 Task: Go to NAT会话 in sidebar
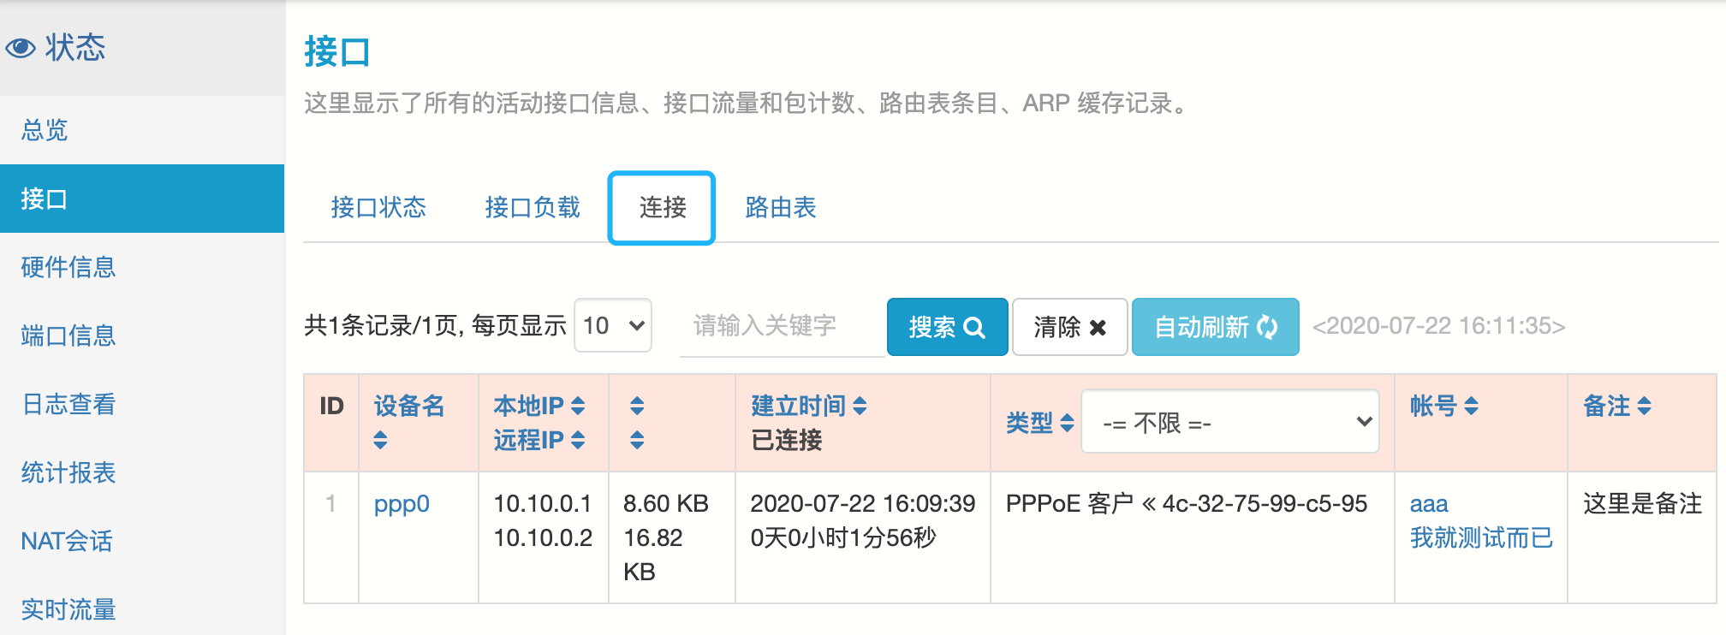coord(67,541)
